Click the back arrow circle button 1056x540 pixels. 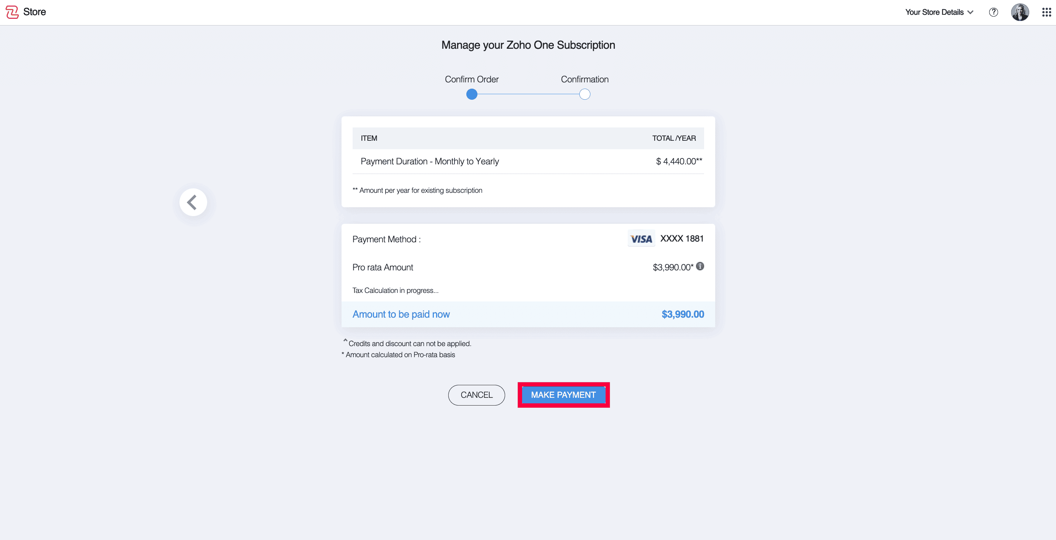coord(193,202)
